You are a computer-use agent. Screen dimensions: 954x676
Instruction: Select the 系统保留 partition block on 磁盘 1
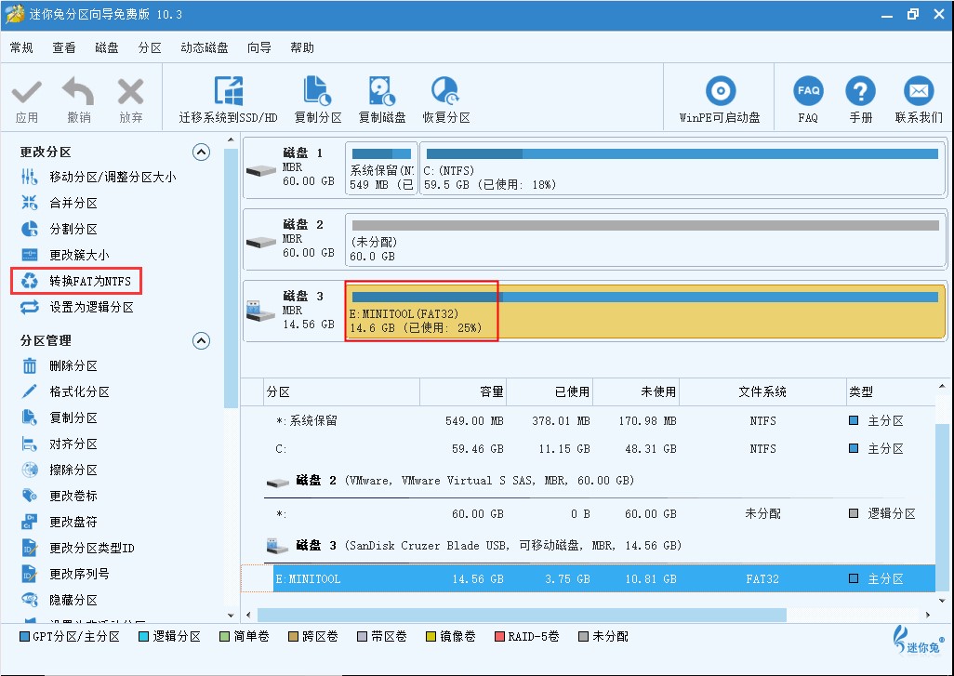point(381,168)
